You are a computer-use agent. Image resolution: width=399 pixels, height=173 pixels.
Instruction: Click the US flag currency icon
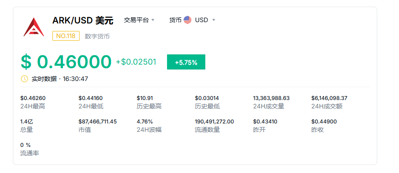click(188, 20)
